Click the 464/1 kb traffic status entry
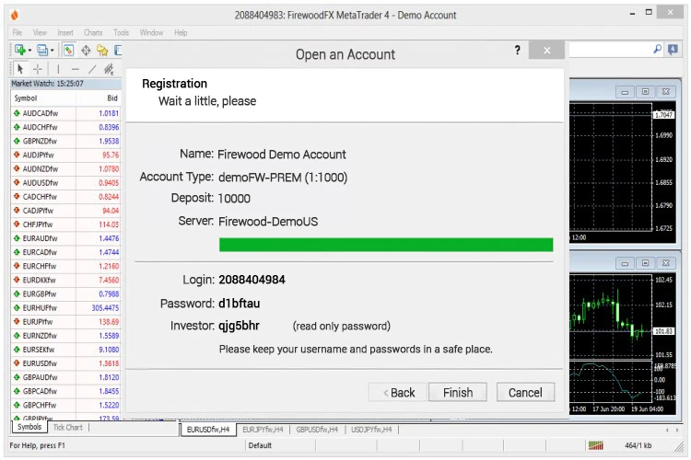This screenshot has width=691, height=460. tap(638, 445)
